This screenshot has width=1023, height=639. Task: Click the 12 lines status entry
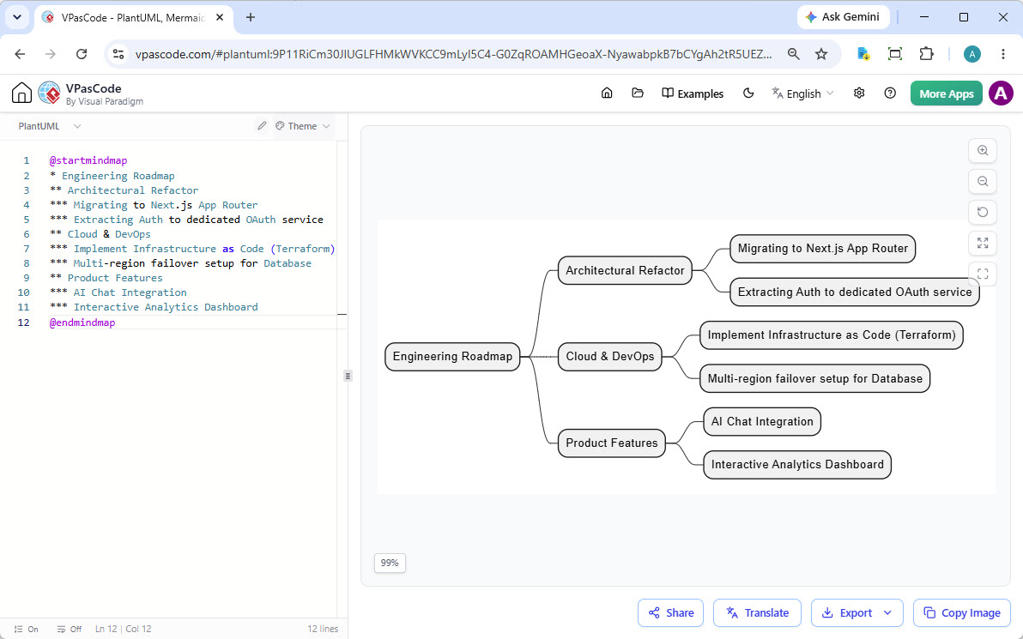click(x=323, y=630)
